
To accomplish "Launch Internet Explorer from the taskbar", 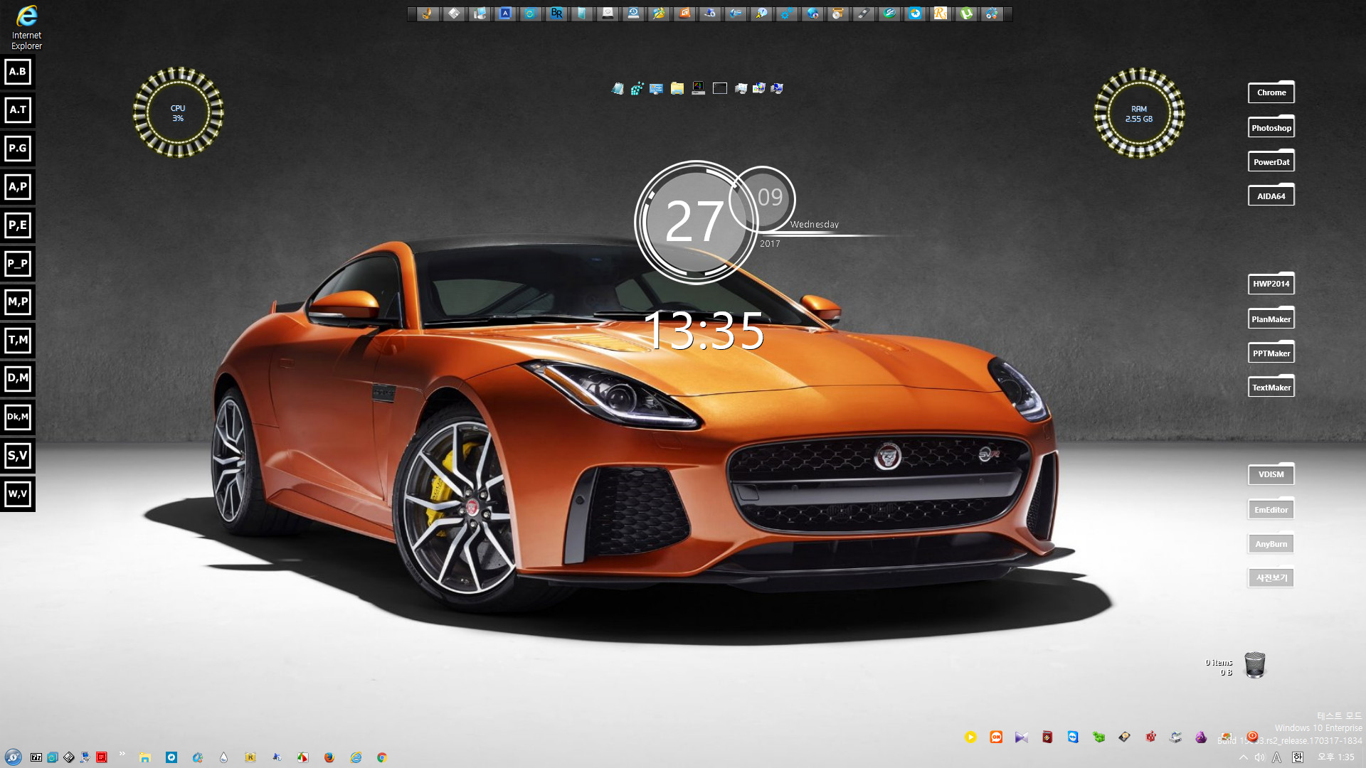I will 356,757.
